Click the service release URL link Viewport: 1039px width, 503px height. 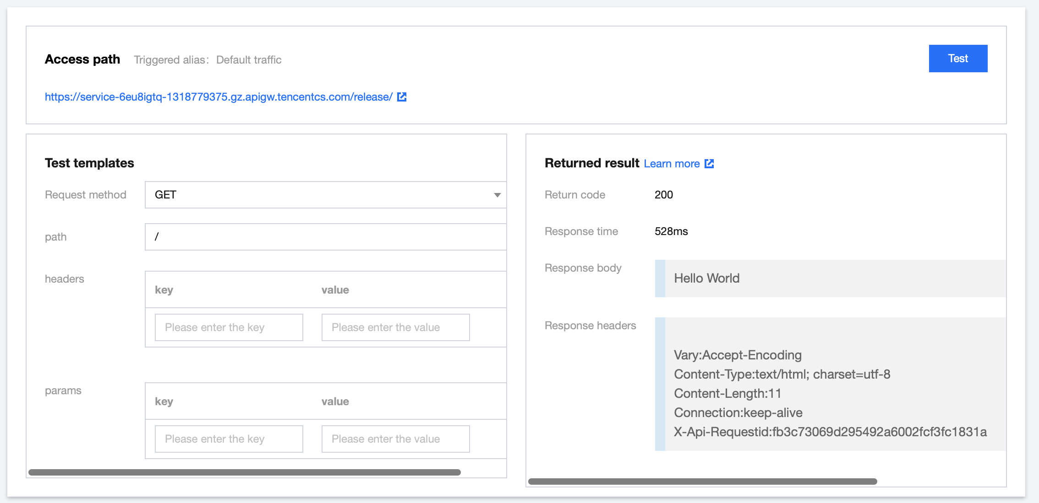[219, 97]
